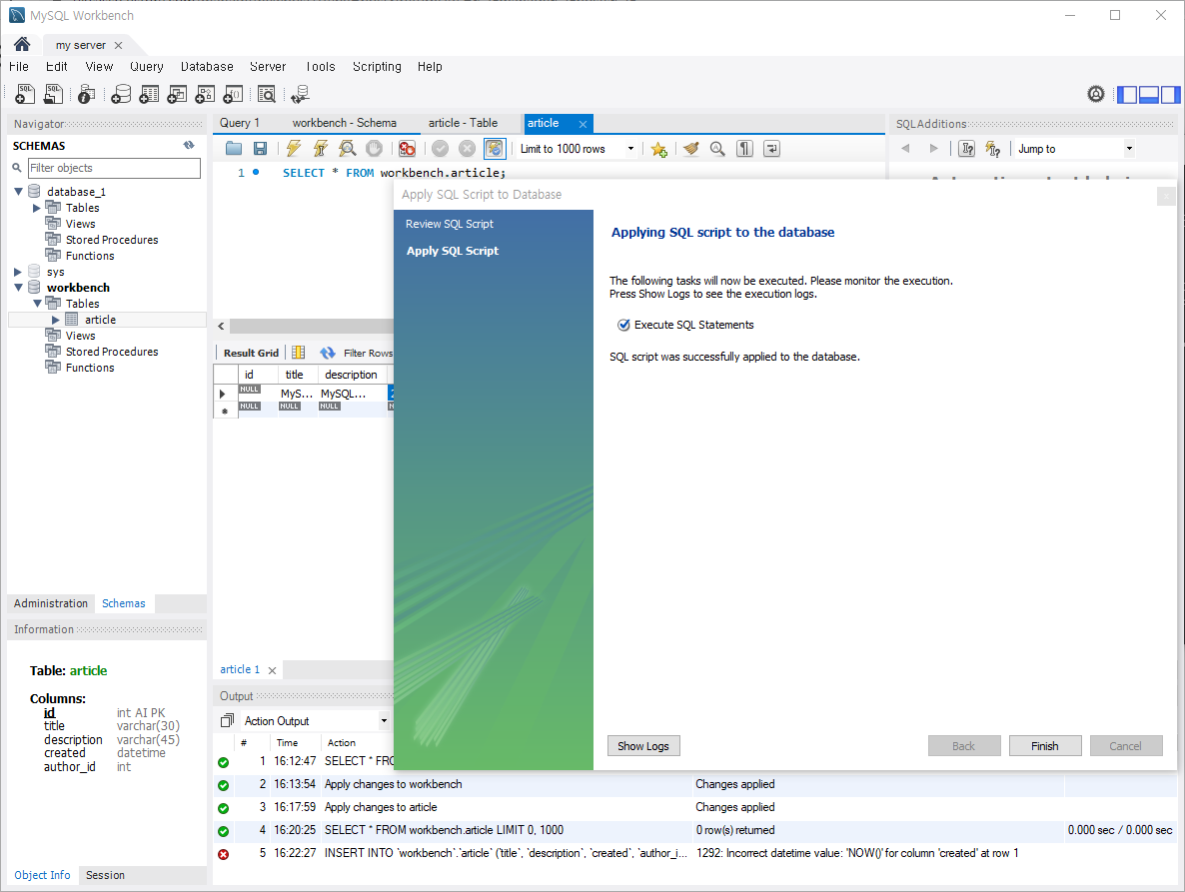
Task: Beautify the SQL with broom icon
Action: pyautogui.click(x=690, y=149)
